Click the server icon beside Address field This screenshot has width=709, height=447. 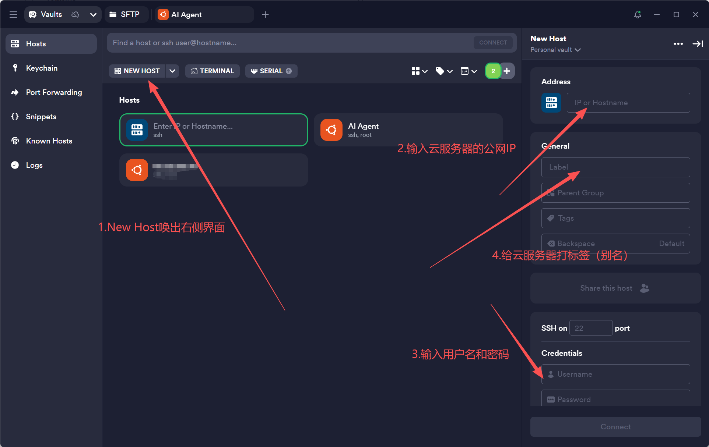(551, 103)
